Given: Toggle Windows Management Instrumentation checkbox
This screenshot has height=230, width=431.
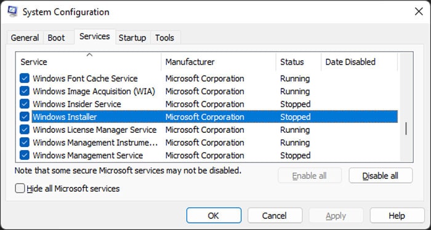Looking at the screenshot, I should pos(25,143).
